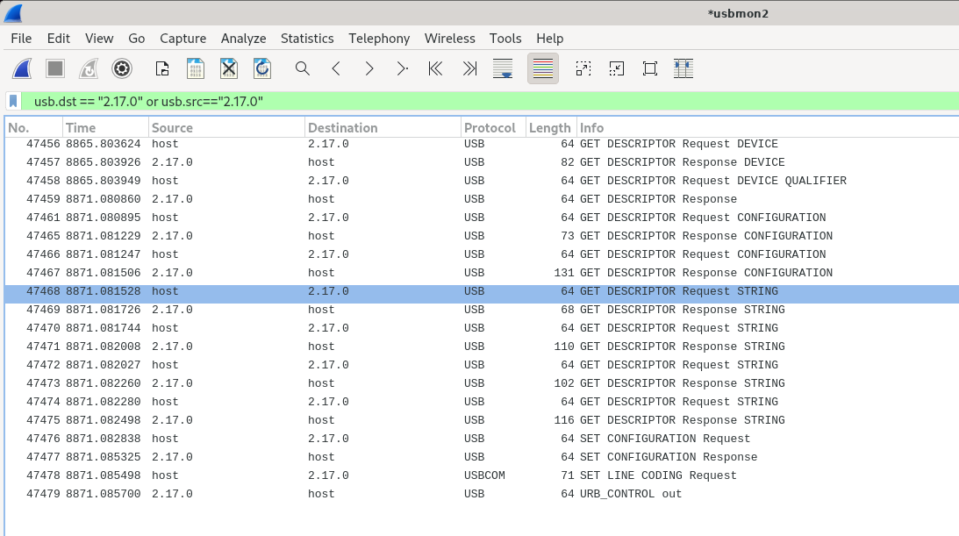Select packet 47458 DEVICE QUALIFIER request
The width and height of the screenshot is (959, 536).
(482, 181)
